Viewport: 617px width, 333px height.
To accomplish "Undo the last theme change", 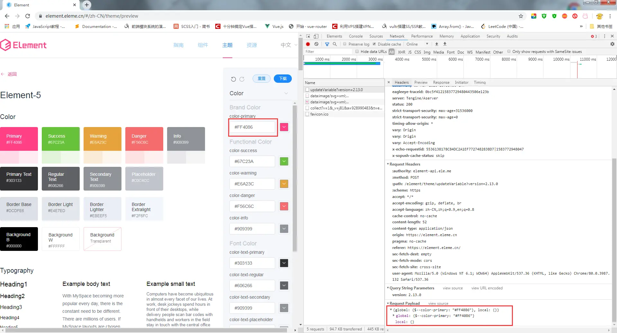I will click(x=233, y=79).
